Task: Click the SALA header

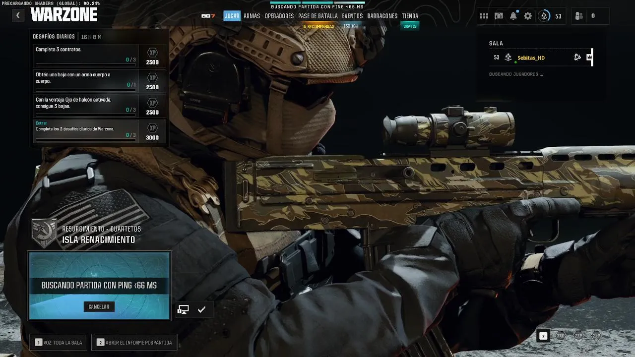Action: pos(496,44)
